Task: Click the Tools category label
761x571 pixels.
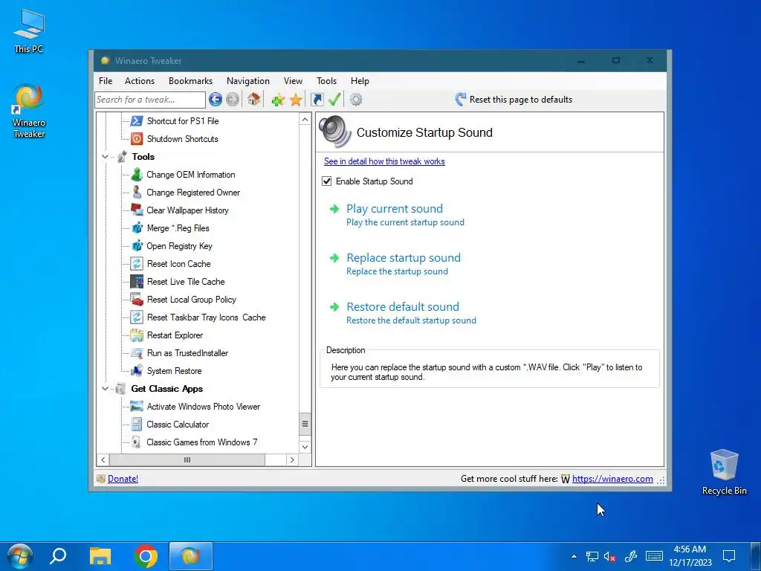Action: 143,157
